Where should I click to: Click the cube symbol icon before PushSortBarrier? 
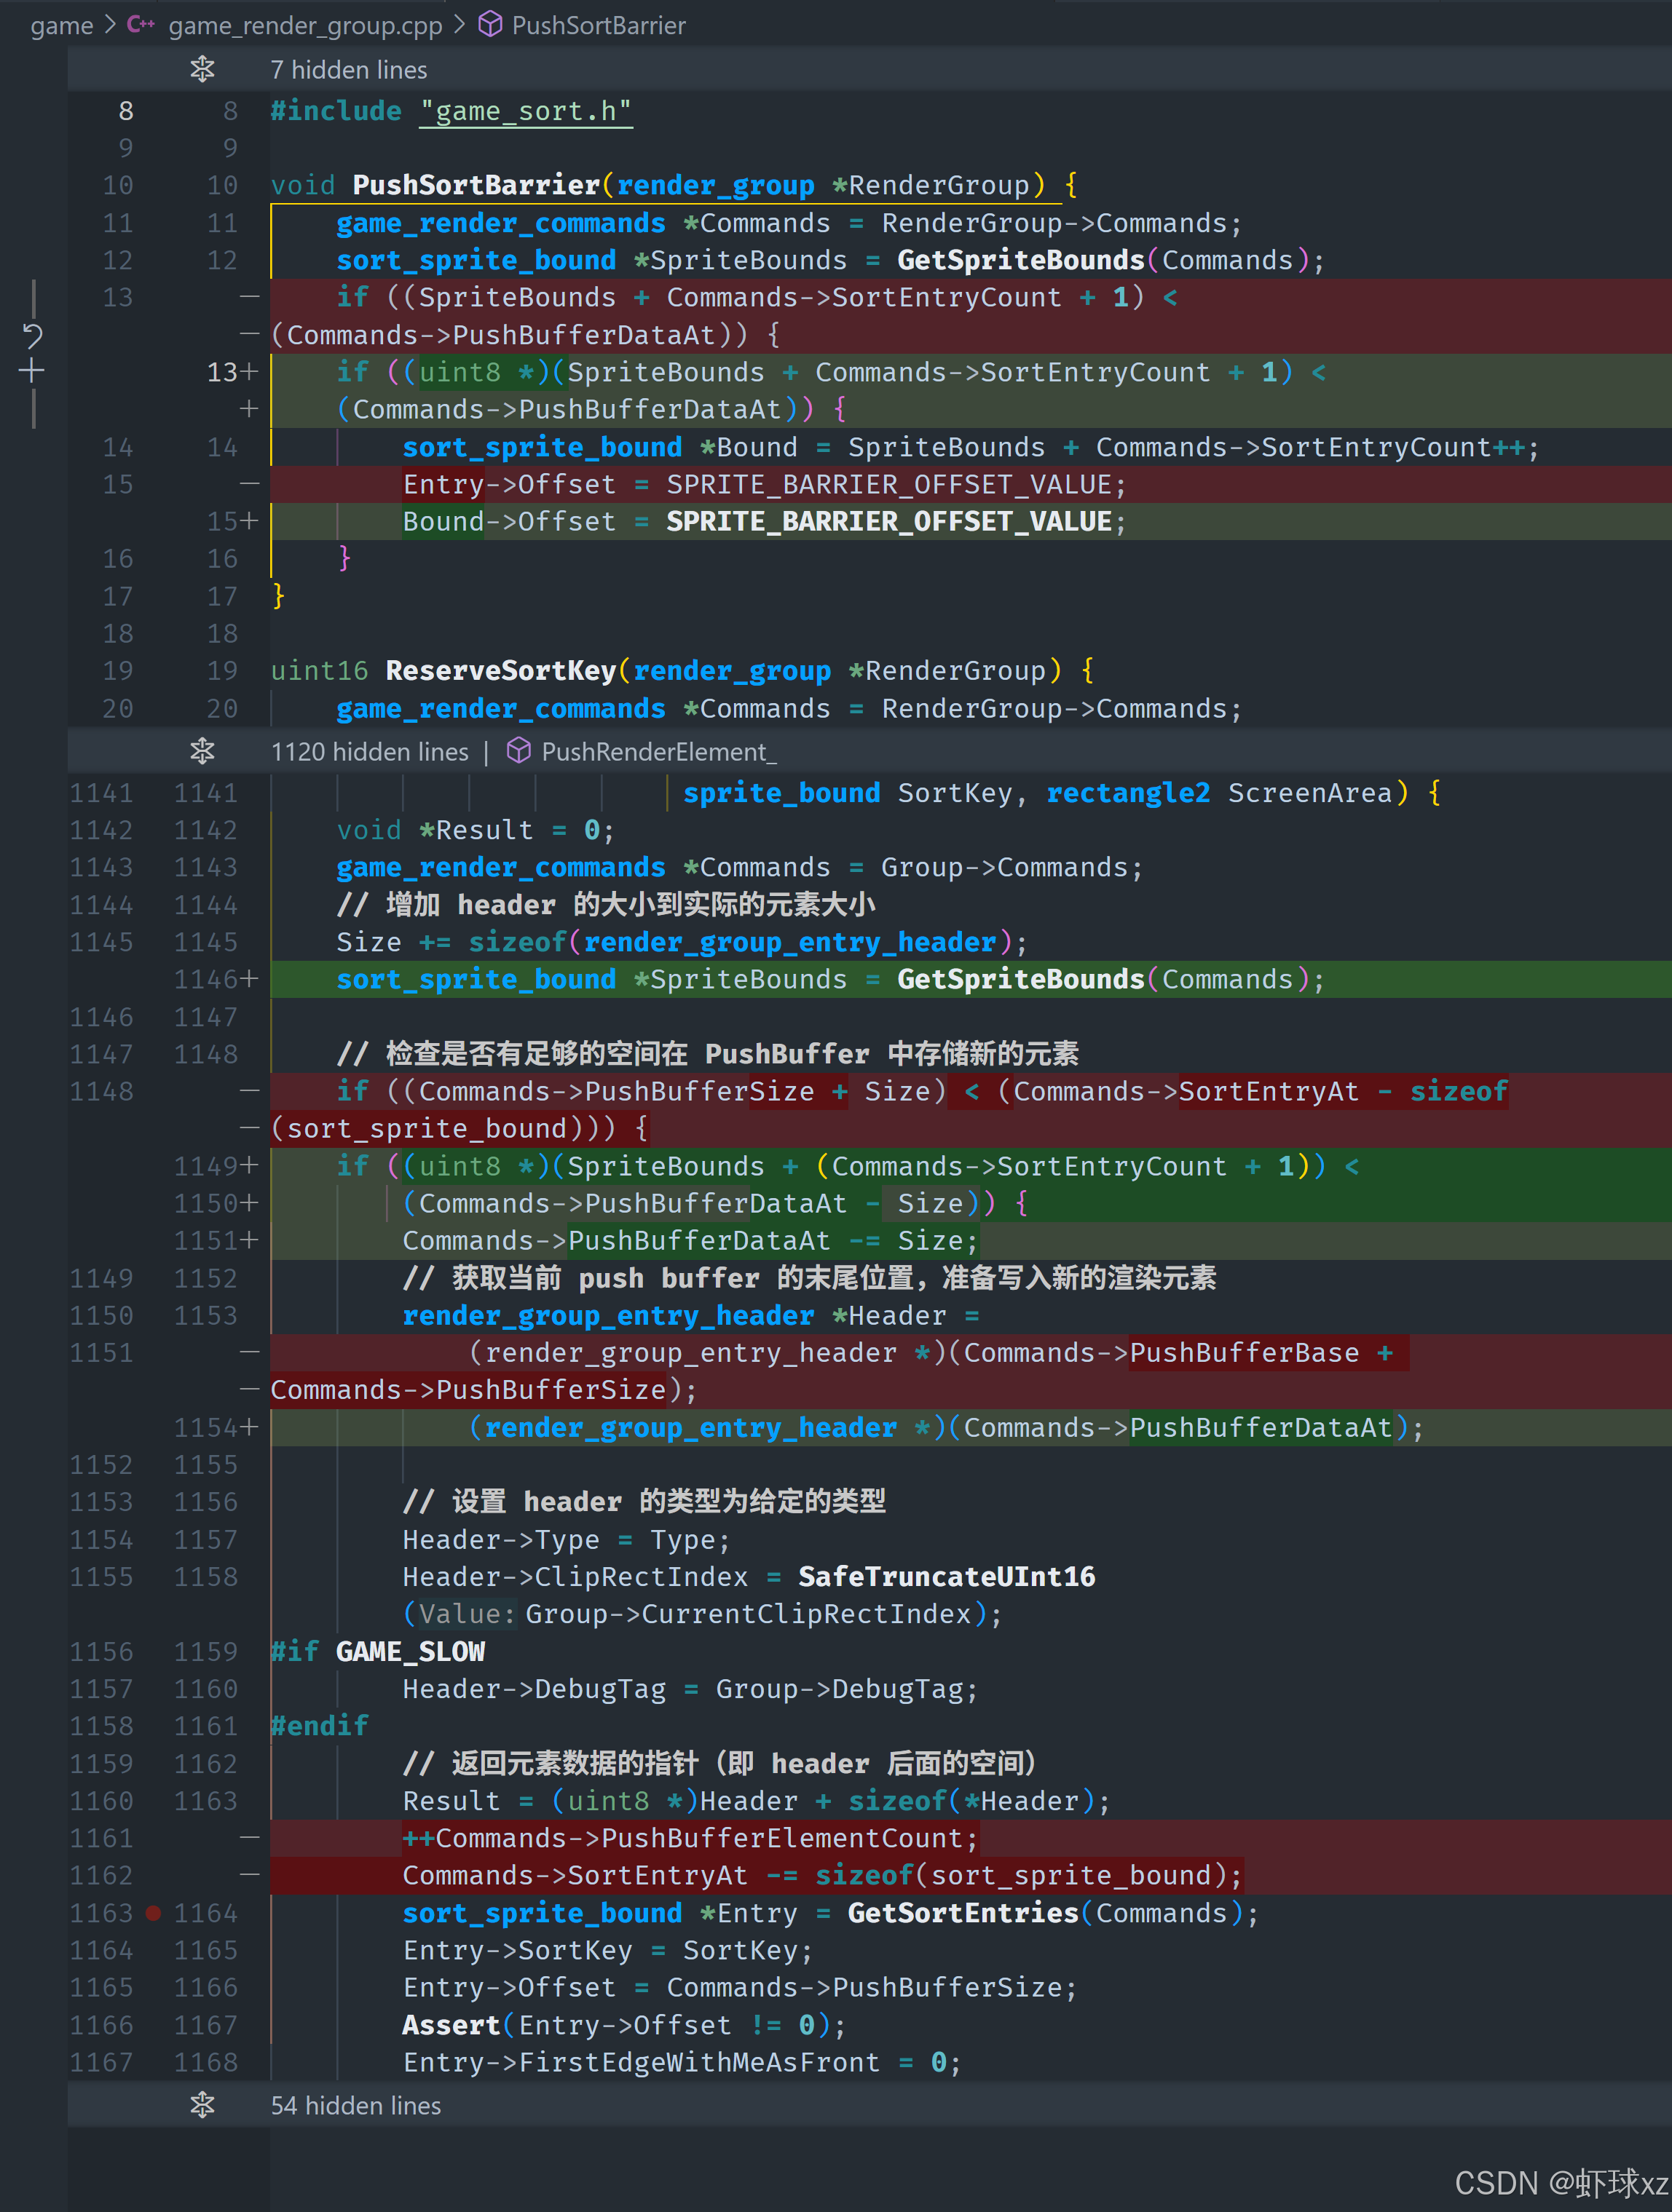click(490, 25)
